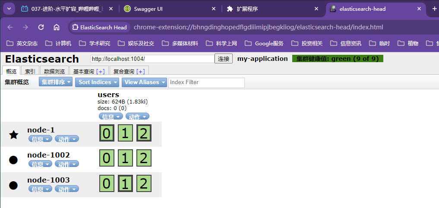The height and width of the screenshot is (208, 439).
Task: Close the Swagger UI tab
Action: click(x=214, y=9)
